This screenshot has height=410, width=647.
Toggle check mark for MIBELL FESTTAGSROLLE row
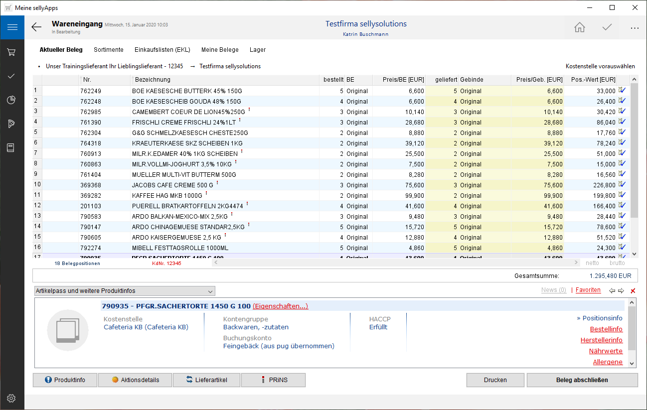(x=622, y=248)
